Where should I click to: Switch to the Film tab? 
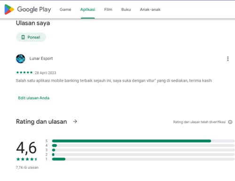point(108,9)
